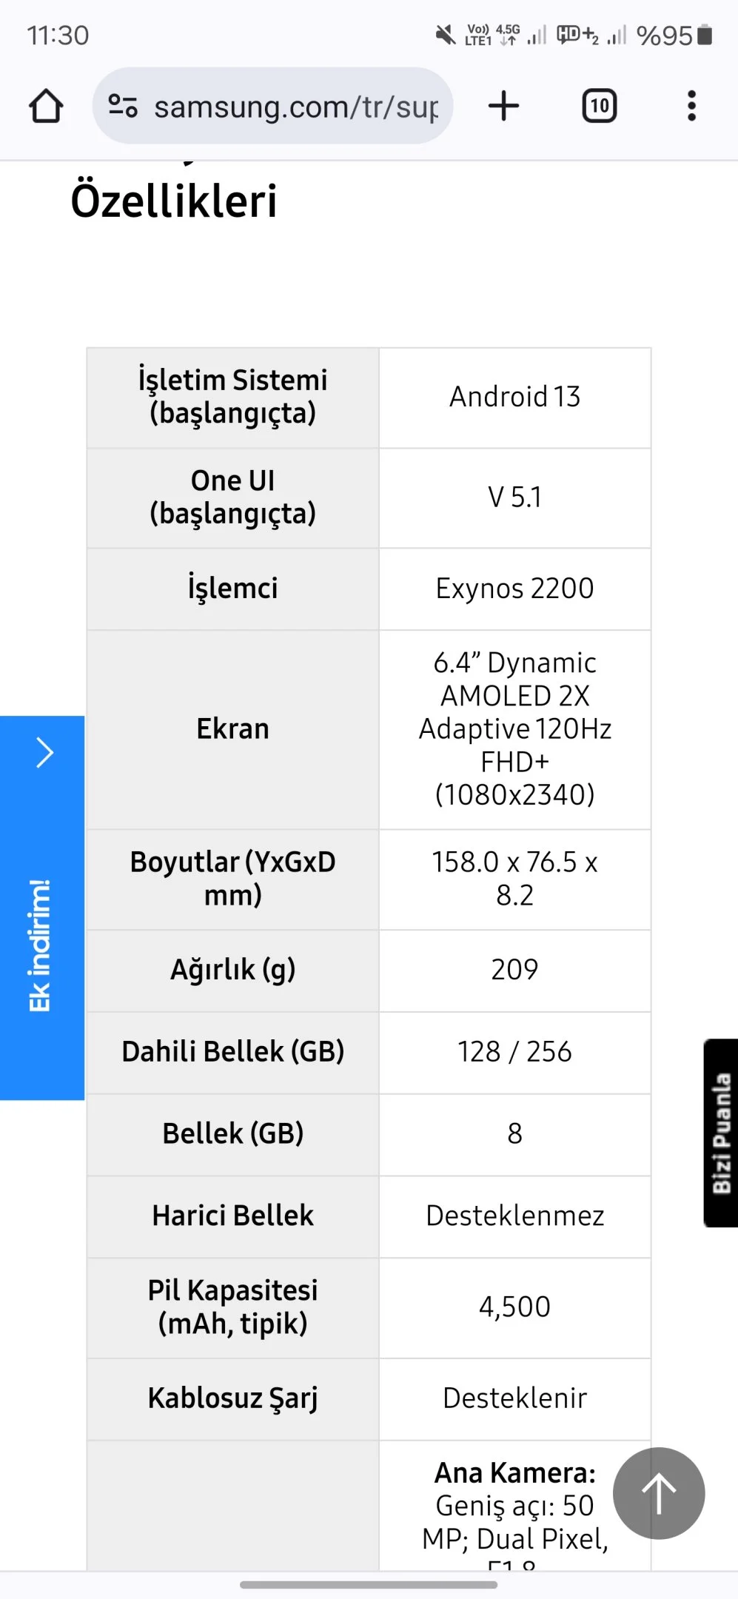Select the Android 13 cell
Screen dimensions: 738x1599
[x=515, y=398]
